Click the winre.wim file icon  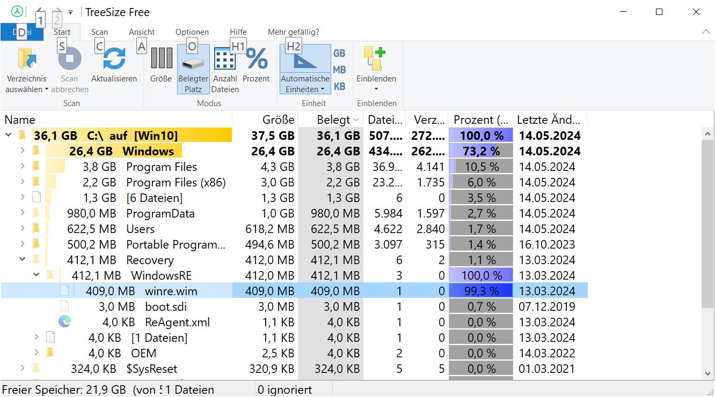click(64, 290)
